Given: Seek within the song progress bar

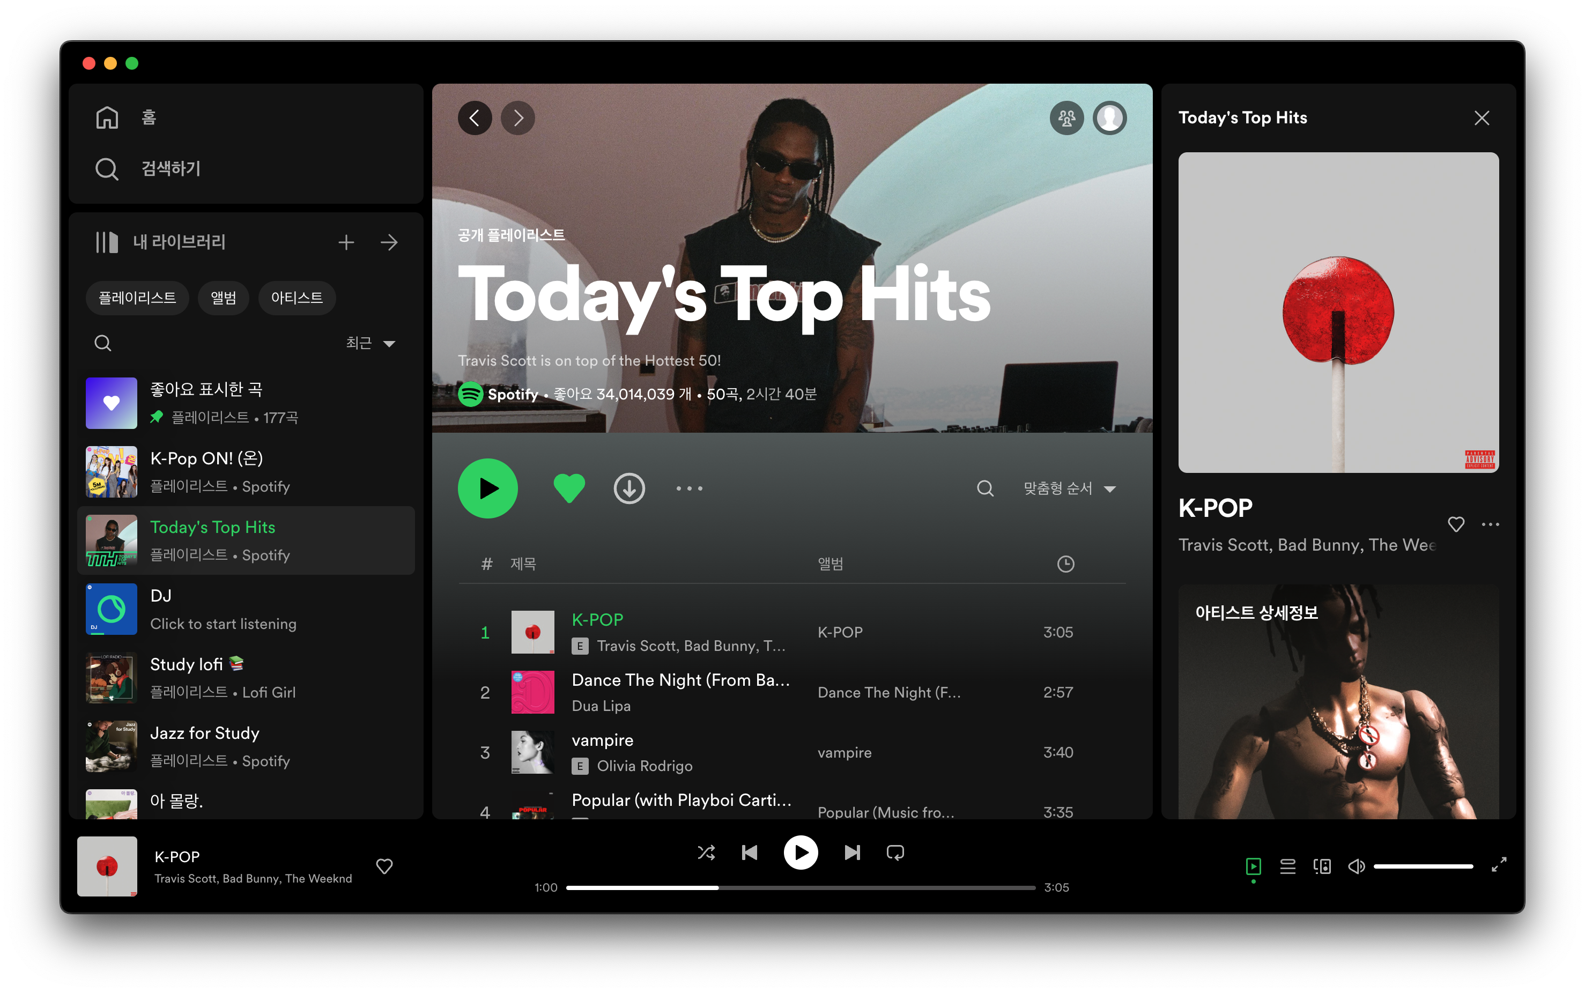Looking at the screenshot, I should (x=801, y=888).
